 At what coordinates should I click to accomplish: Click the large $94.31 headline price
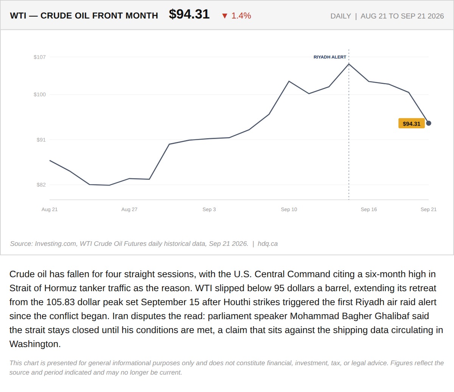[x=189, y=14]
